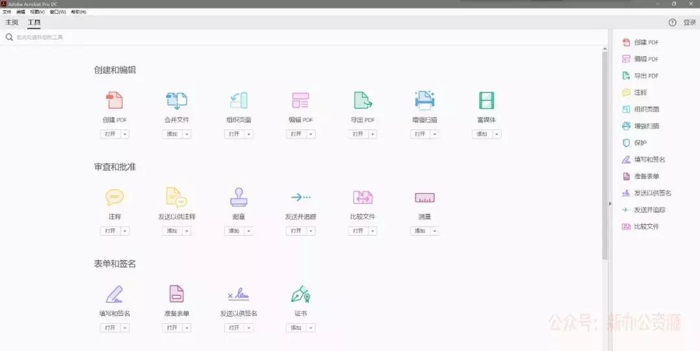Screen dimensions: 700x351
Task: Open the 窗口(W) menu
Action: 58,12
